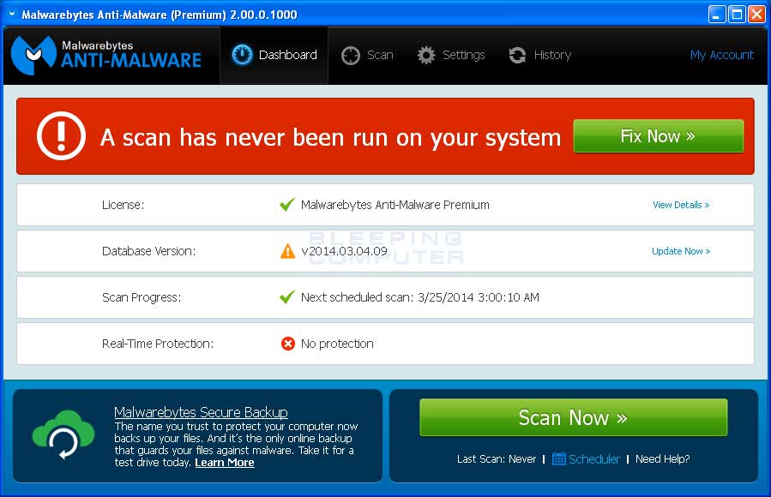Switch to the Dashboard tab
Viewport: 771px width, 497px height.
point(274,55)
